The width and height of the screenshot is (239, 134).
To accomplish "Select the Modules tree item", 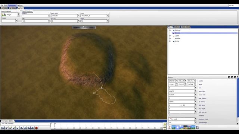I will (177, 38).
